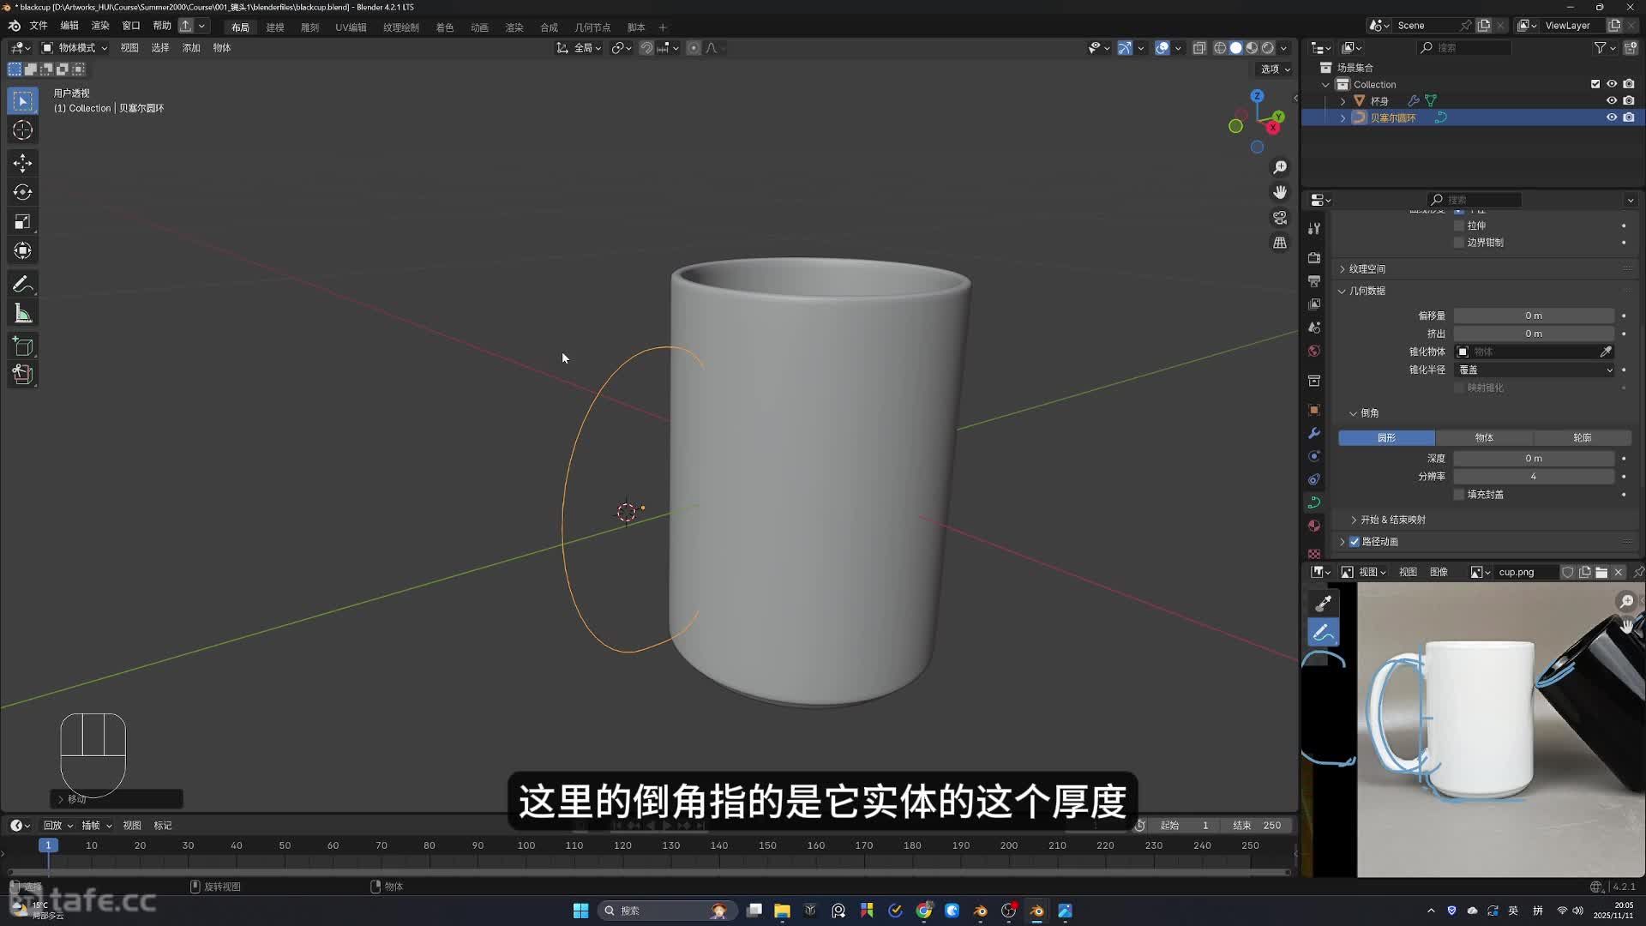Select 轮廓 bevel mode button

[x=1582, y=438]
